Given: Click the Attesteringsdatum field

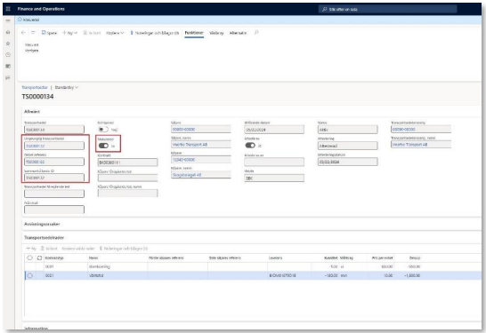Looking at the screenshot, I should [348, 162].
